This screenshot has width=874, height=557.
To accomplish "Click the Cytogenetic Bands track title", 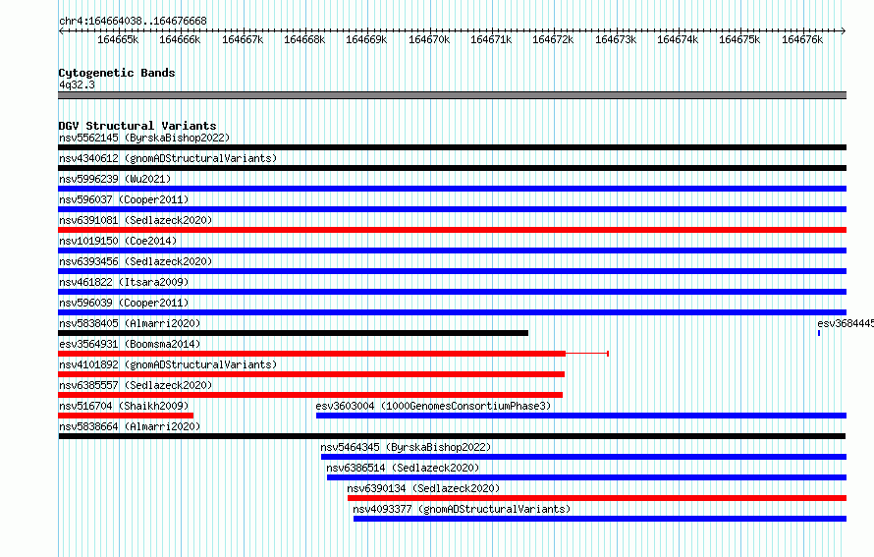I will 117,73.
